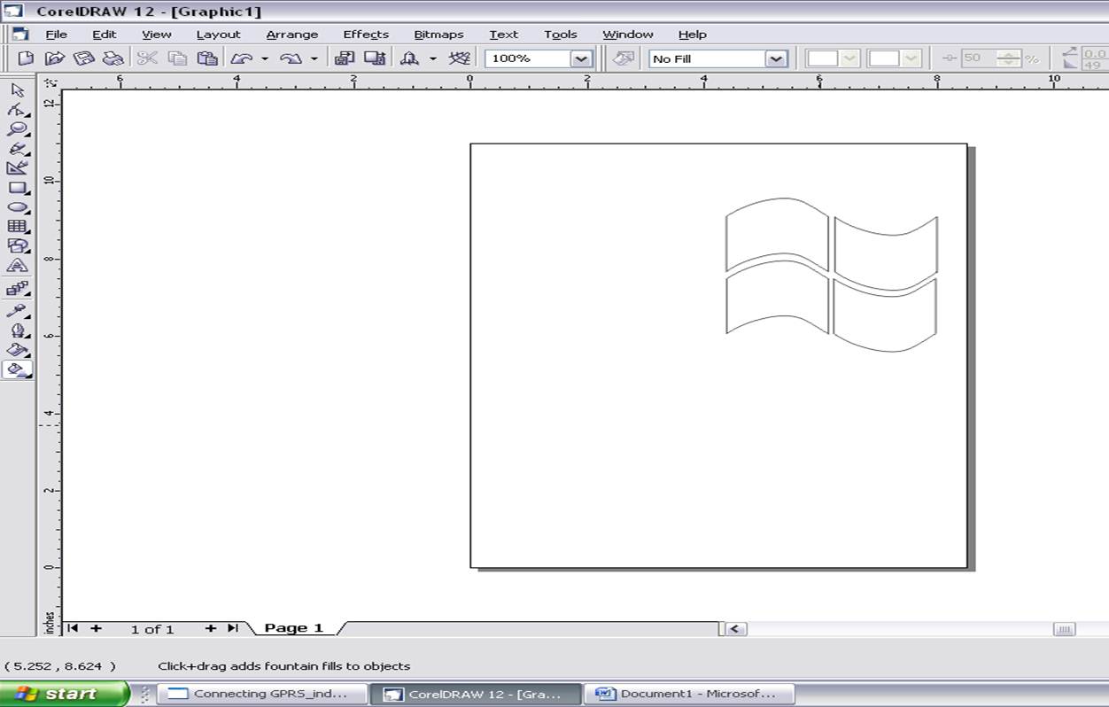Viewport: 1109px width, 707px height.
Task: Open the Effects menu
Action: click(365, 35)
